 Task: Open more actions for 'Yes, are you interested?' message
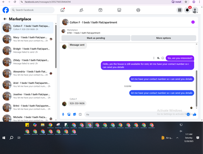coord(154,58)
